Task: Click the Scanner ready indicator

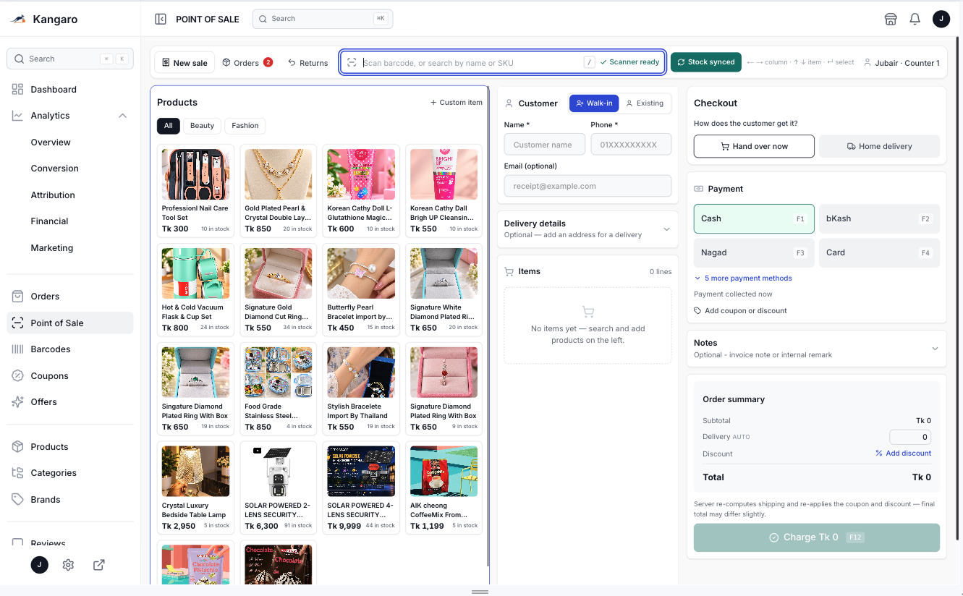Action: 629,62
